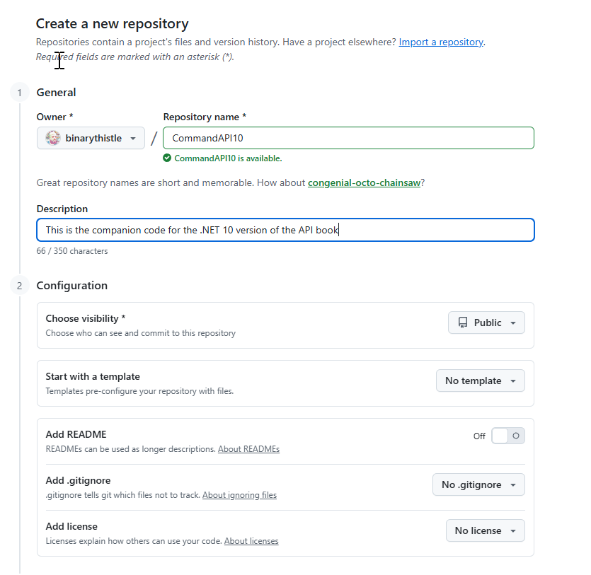
Task: Select suggested name congenial-octo-chainsaw
Action: pyautogui.click(x=363, y=182)
